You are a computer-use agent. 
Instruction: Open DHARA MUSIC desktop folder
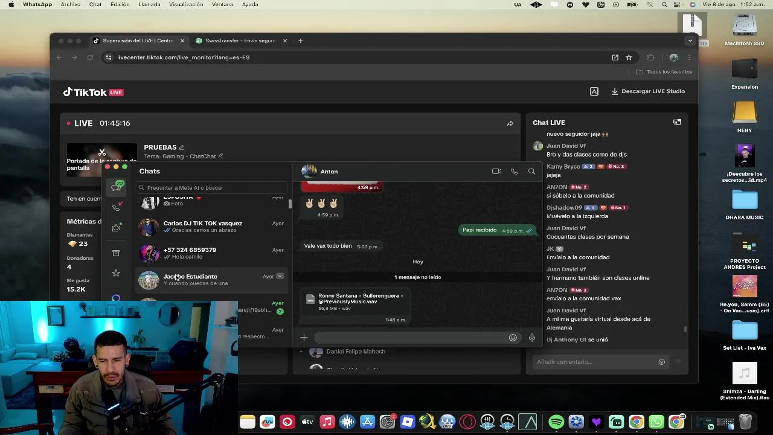(x=745, y=204)
